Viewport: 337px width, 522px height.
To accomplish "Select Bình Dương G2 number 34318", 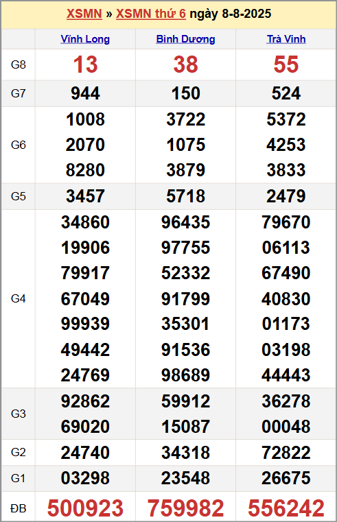I will [x=185, y=453].
